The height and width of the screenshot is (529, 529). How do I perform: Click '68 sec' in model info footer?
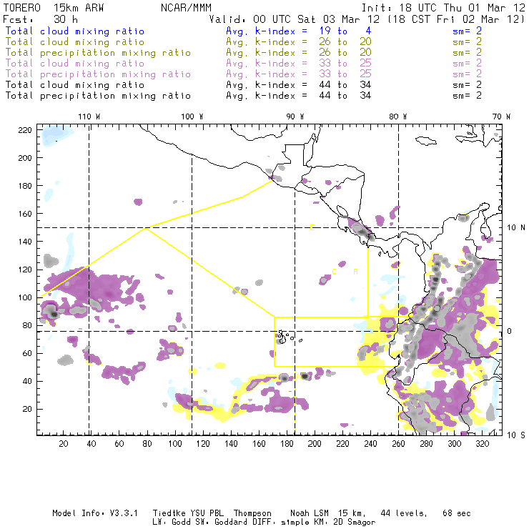(x=457, y=513)
